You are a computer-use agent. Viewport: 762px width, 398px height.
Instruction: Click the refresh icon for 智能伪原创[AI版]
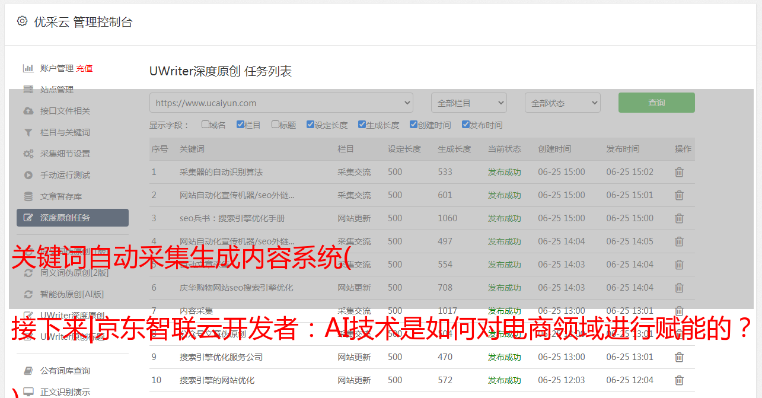click(x=28, y=294)
